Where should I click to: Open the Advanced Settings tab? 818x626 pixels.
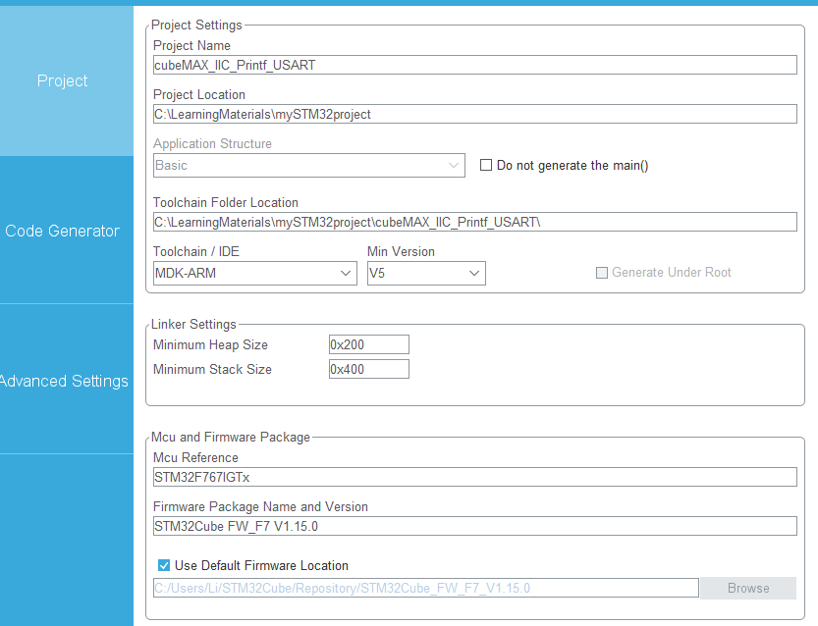click(x=66, y=381)
